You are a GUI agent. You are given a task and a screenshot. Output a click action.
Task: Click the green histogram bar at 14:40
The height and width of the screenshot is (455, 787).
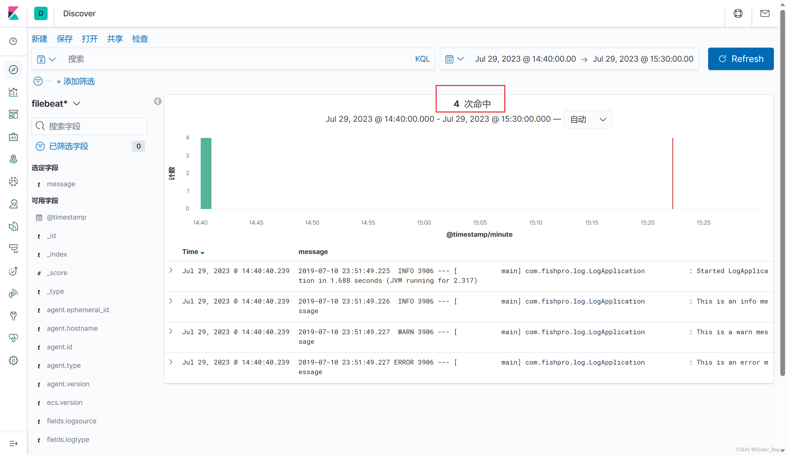coord(206,174)
